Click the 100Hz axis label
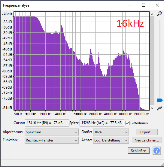 [30, 114]
